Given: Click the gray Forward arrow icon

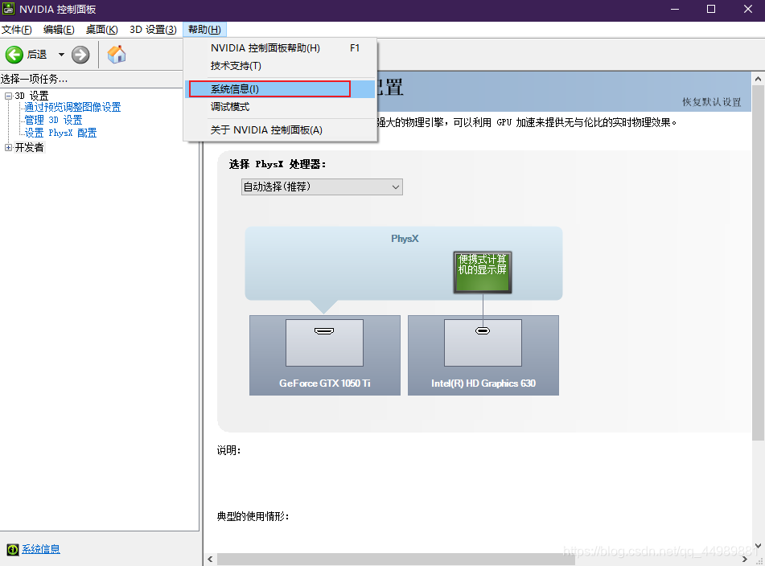Looking at the screenshot, I should 80,55.
